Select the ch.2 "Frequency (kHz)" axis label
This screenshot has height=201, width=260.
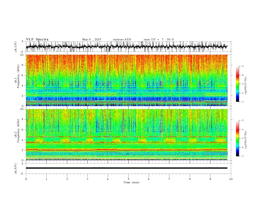point(18,131)
